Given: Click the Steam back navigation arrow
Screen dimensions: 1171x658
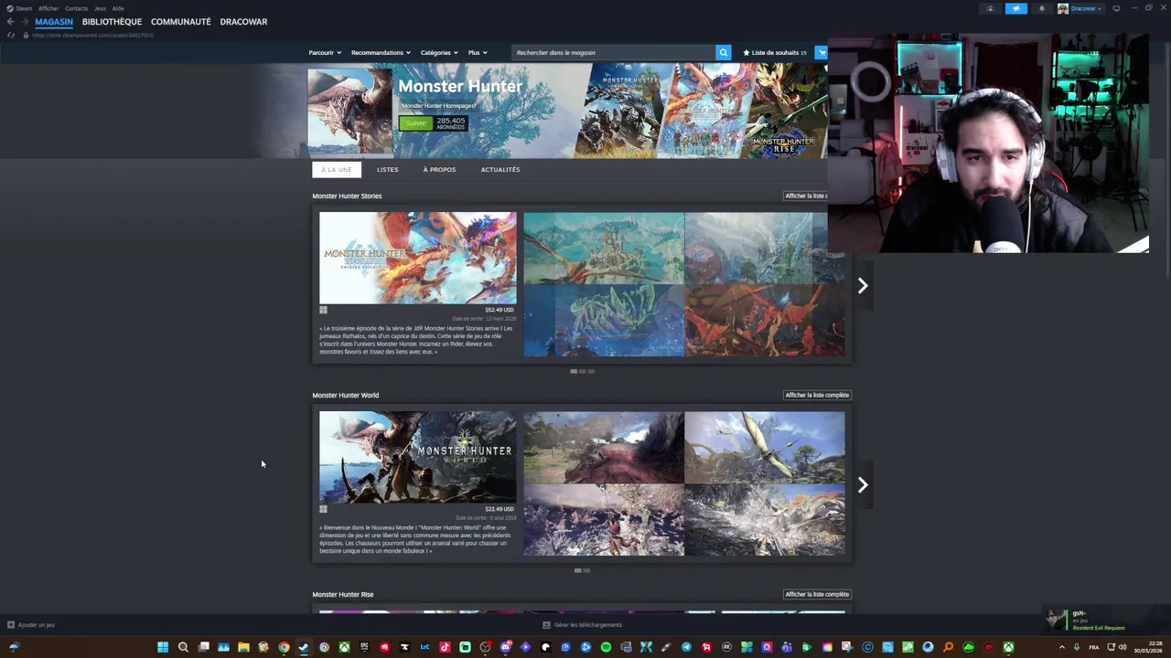Looking at the screenshot, I should [10, 22].
